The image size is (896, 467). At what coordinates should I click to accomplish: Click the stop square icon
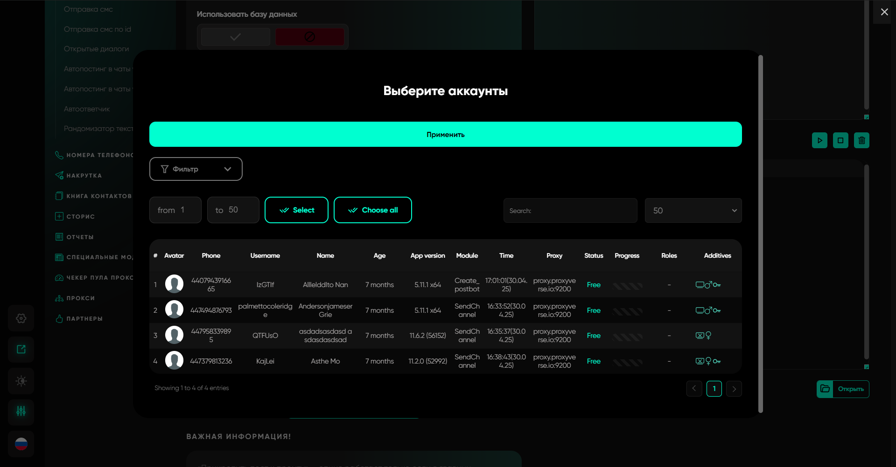[840, 140]
